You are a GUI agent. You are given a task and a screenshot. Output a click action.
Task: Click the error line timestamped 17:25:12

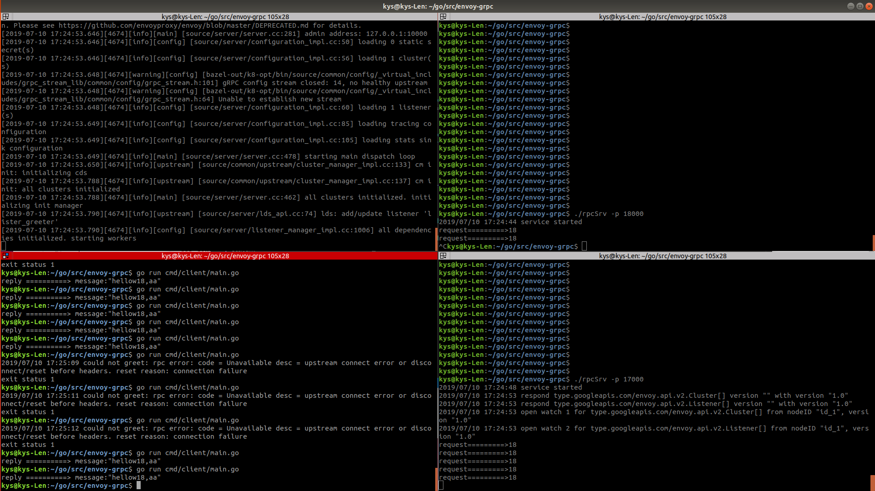[x=216, y=432]
